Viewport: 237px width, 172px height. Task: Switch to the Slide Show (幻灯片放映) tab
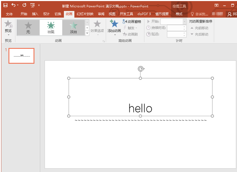tap(85, 14)
